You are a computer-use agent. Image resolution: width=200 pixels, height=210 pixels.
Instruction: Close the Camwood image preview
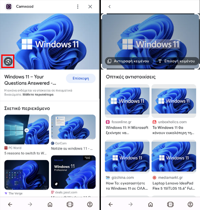click(90, 6)
